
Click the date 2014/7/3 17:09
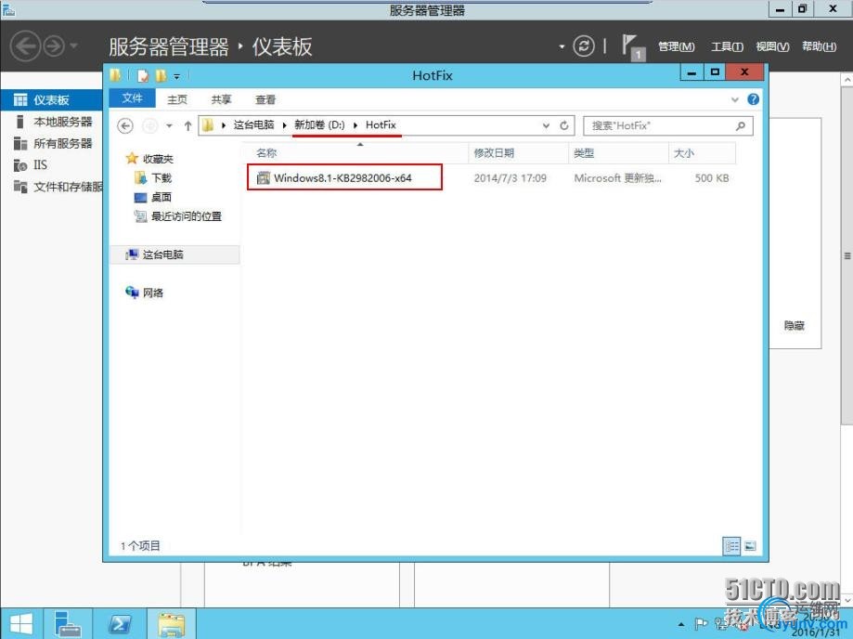pos(510,178)
